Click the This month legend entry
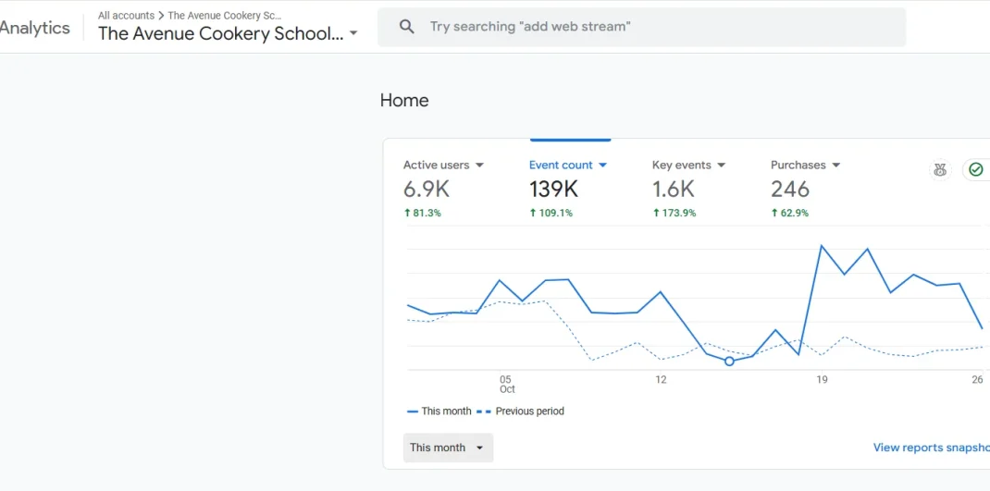The width and height of the screenshot is (990, 491). (x=439, y=411)
